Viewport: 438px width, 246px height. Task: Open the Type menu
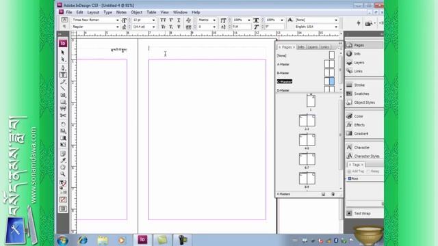(x=107, y=12)
